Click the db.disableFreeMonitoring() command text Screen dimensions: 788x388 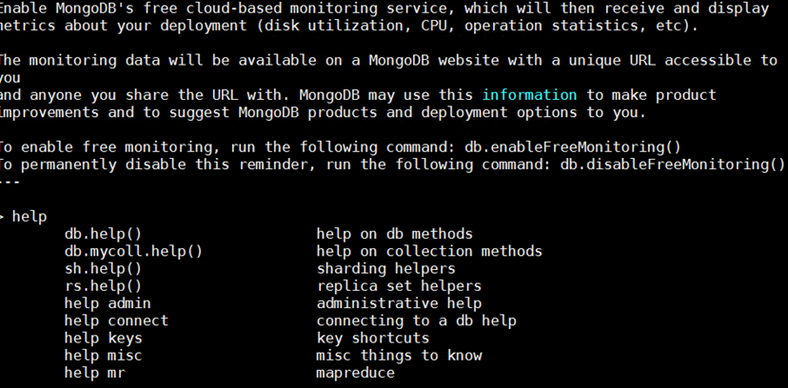[673, 165]
